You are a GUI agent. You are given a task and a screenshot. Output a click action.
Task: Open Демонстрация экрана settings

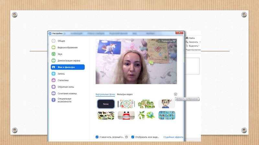coord(69,61)
